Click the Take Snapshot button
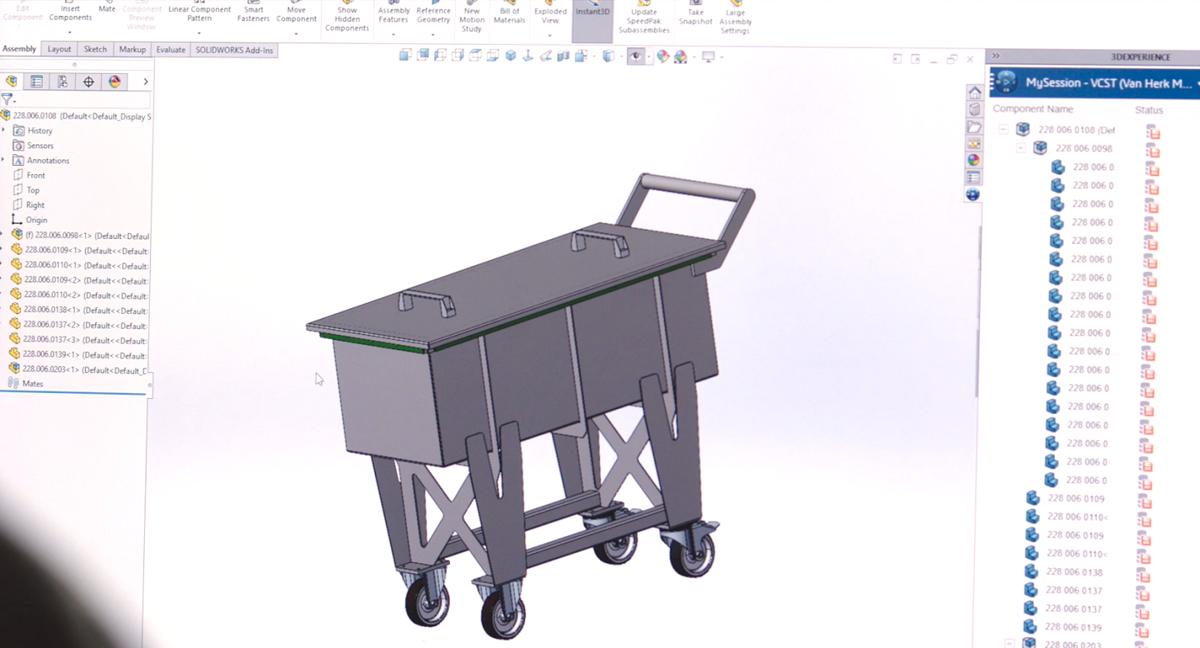 coord(695,14)
